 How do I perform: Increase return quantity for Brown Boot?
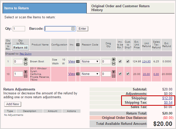pos(26,59)
